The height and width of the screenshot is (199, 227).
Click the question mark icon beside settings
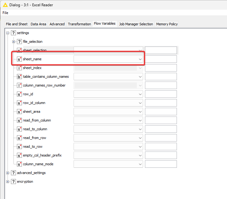[13, 33]
